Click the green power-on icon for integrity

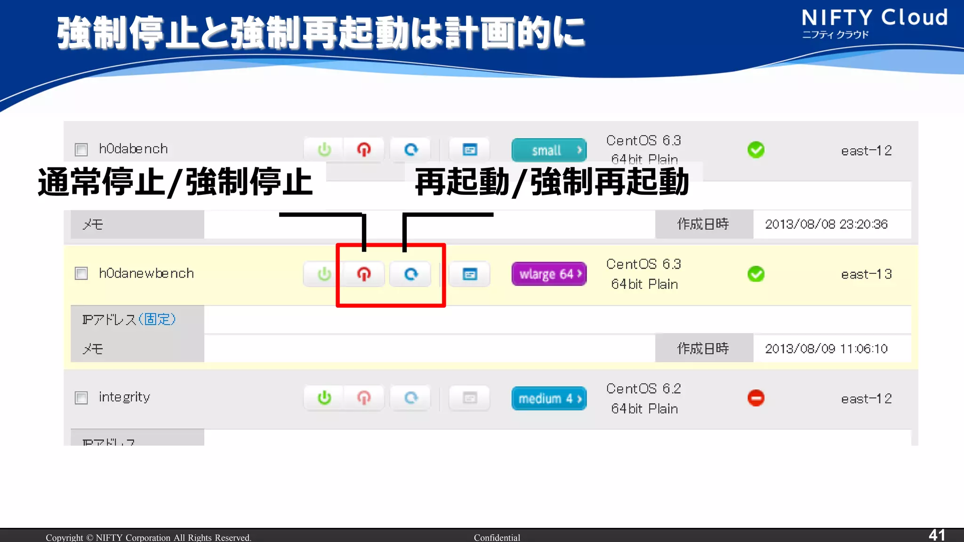tap(324, 398)
